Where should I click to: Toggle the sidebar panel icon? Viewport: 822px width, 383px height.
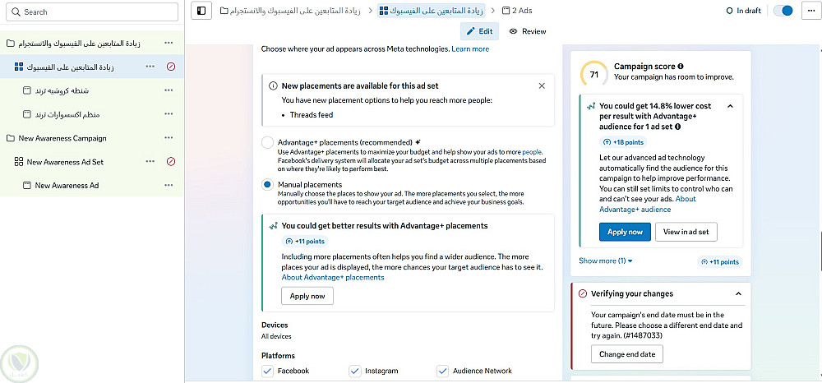(201, 11)
